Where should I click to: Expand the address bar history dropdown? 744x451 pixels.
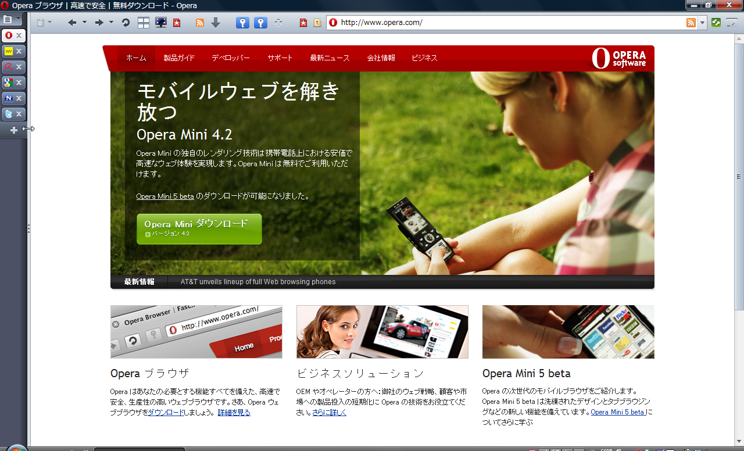(x=702, y=23)
